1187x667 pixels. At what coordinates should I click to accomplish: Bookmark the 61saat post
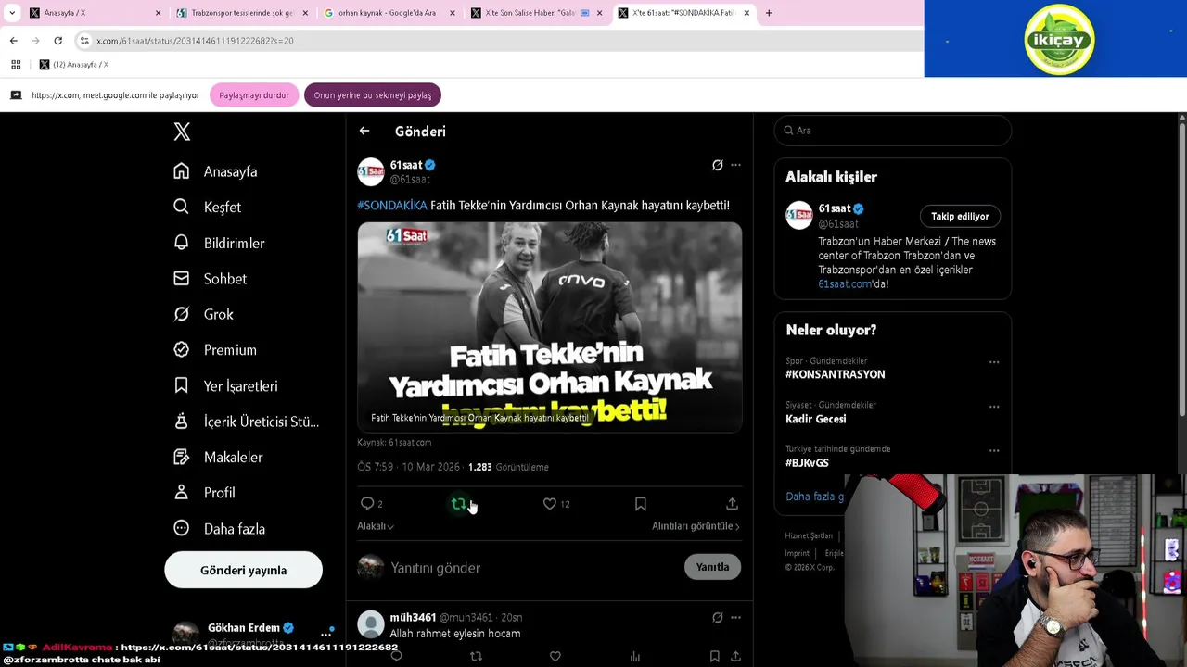[x=640, y=503]
